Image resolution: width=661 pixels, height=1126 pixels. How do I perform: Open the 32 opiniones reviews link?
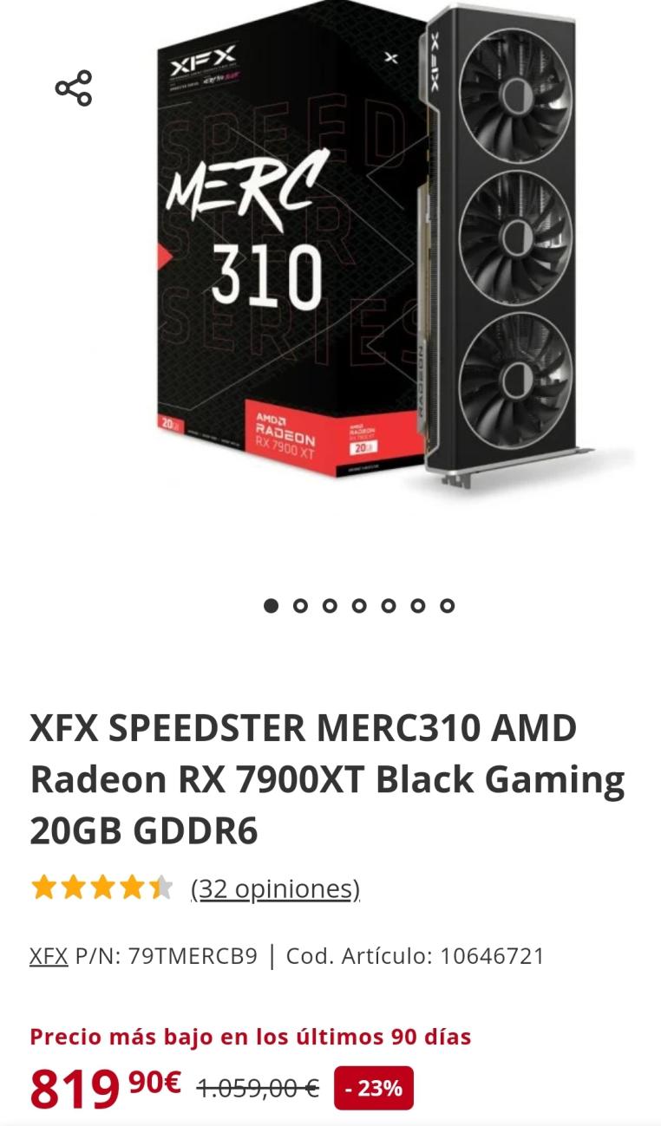pyautogui.click(x=275, y=888)
